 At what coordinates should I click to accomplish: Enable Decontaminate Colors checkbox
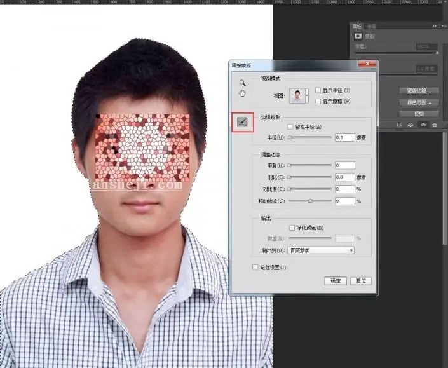292,228
